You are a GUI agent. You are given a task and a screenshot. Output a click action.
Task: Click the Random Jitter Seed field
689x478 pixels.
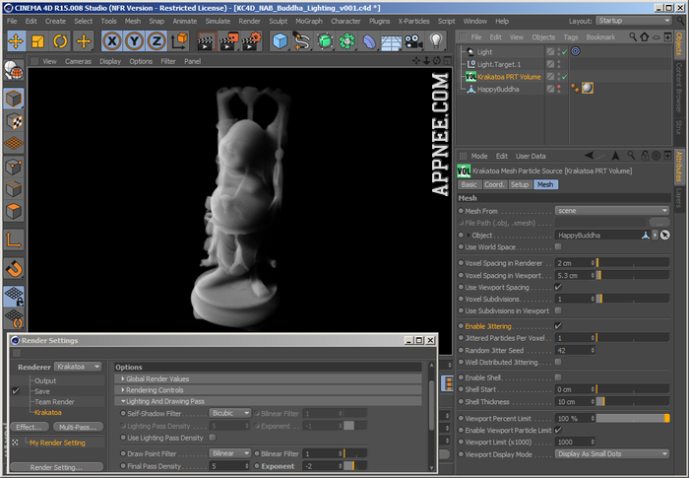pyautogui.click(x=575, y=350)
